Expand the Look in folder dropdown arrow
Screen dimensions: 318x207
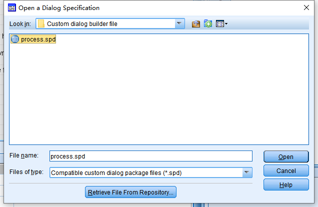179,23
